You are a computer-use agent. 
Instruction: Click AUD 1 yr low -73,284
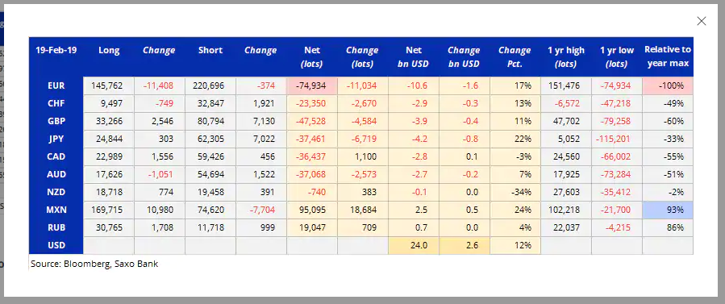coord(617,174)
